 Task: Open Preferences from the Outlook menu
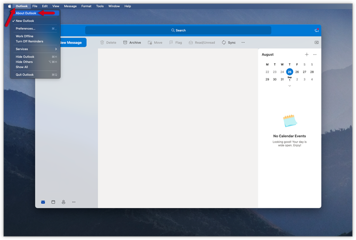[x=26, y=29]
